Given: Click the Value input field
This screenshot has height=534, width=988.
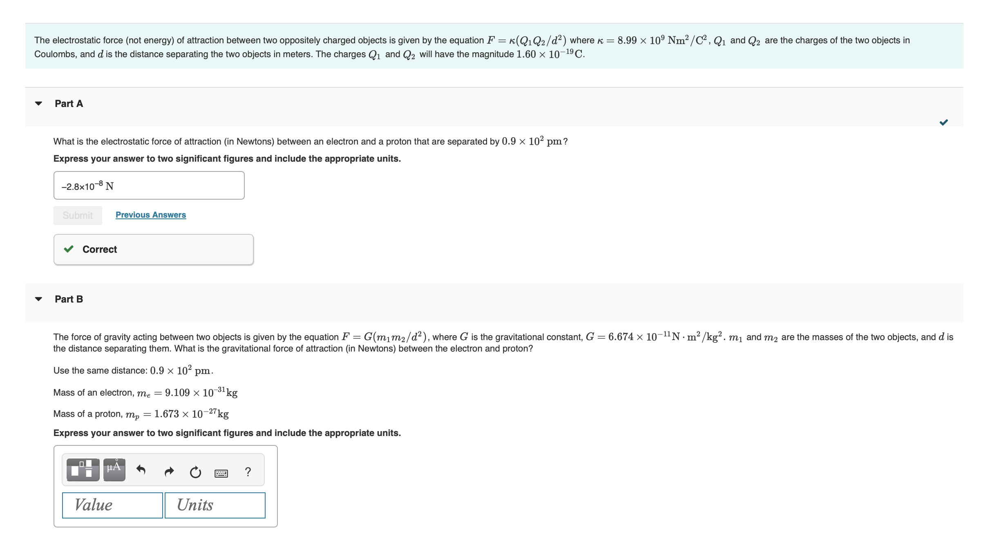Looking at the screenshot, I should click(x=112, y=505).
